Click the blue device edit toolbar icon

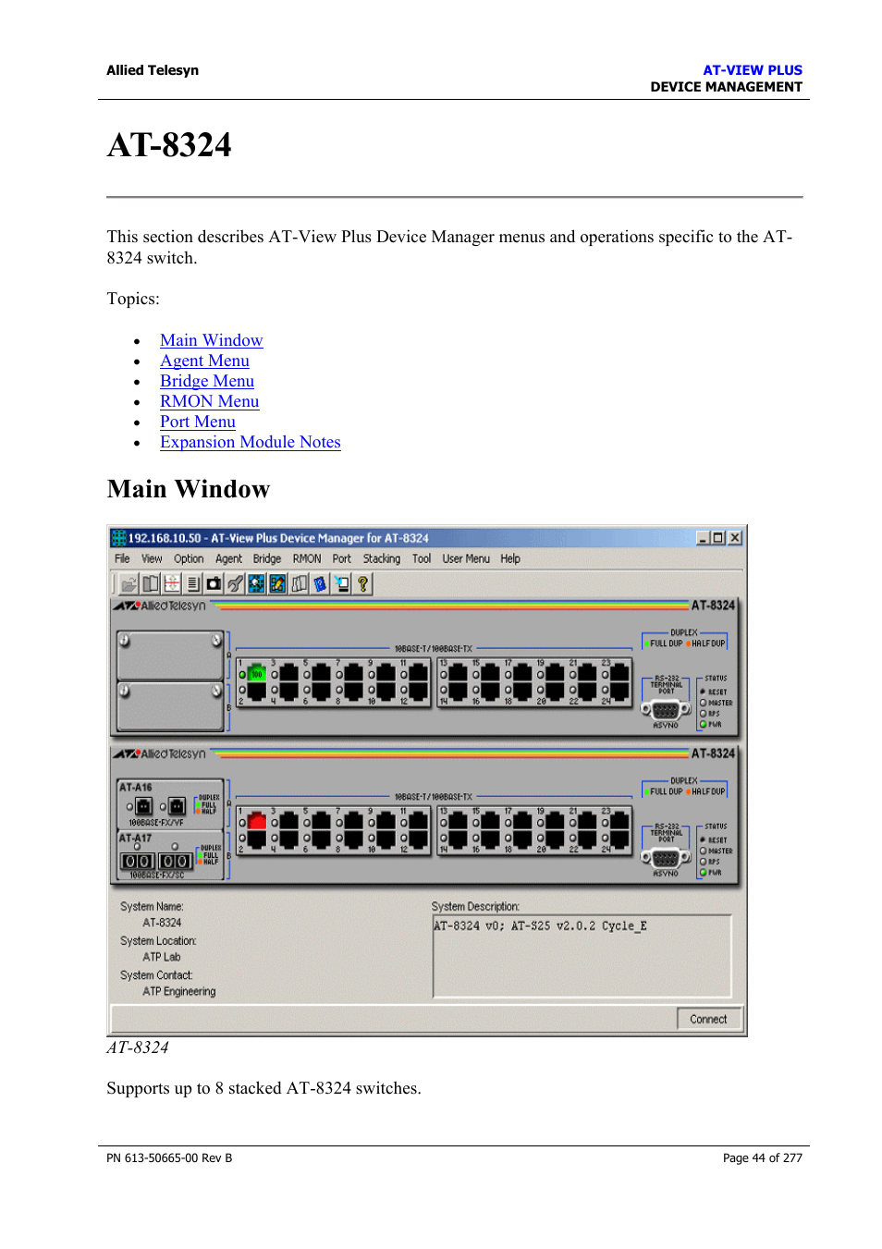click(278, 584)
